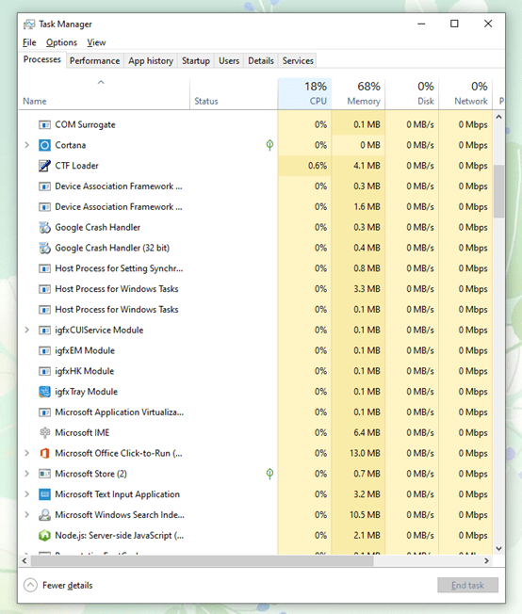The width and height of the screenshot is (522, 614).
Task: Click the Microsoft IME icon
Action: tap(44, 432)
